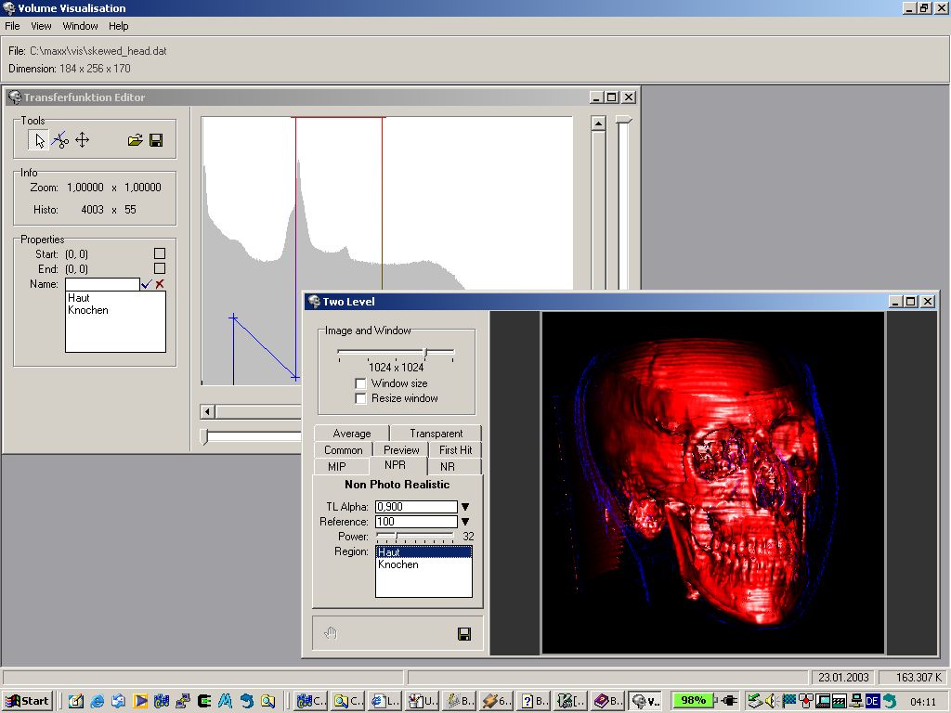Open a transfer function file
The width and height of the screenshot is (951, 713).
[x=135, y=140]
